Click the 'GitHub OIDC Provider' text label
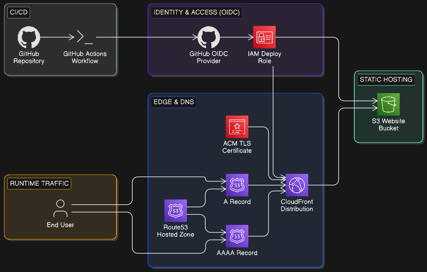This screenshot has height=272, width=427. [x=209, y=57]
